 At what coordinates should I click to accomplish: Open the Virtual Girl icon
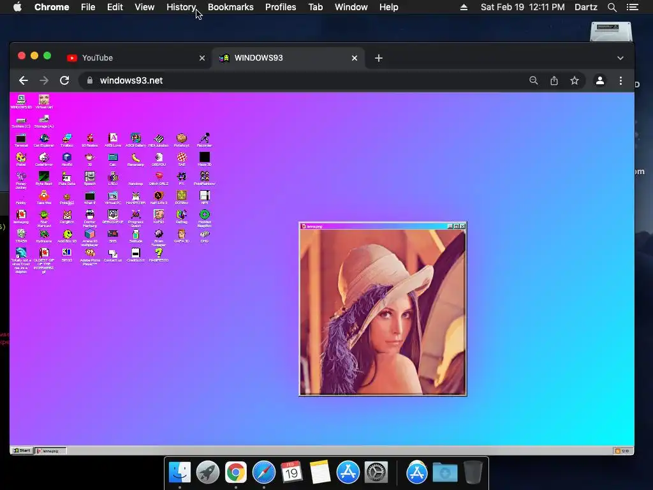44,101
